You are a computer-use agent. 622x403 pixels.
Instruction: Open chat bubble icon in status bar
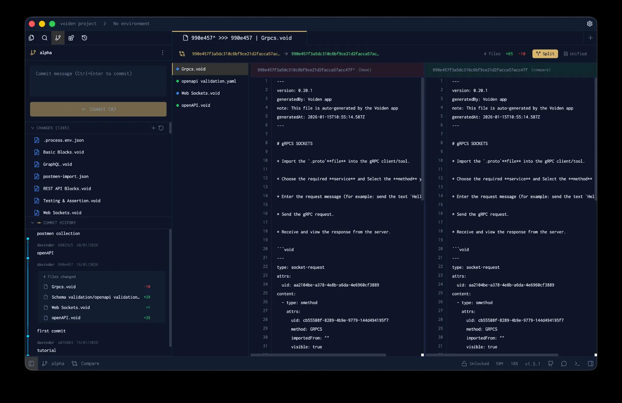coord(564,364)
